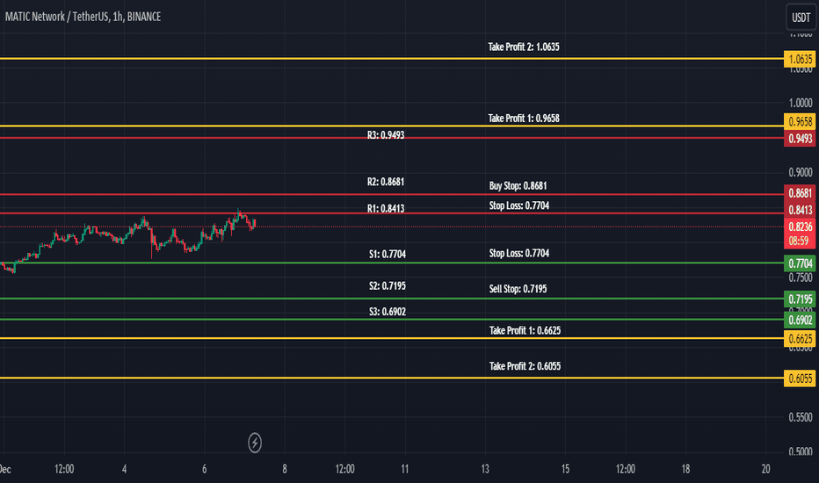
Task: Click the date label 11 on time axis
Action: [x=405, y=469]
